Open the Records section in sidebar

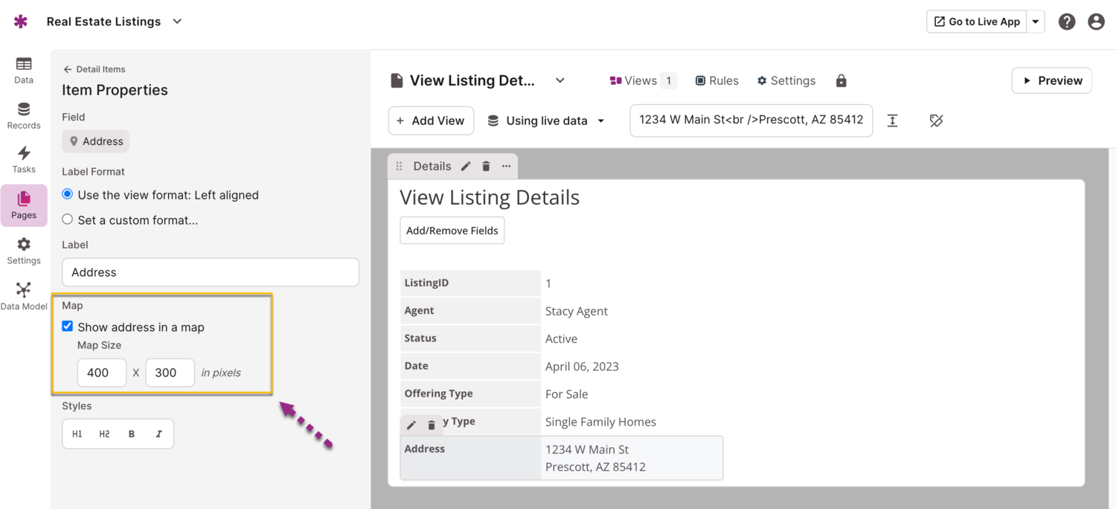coord(24,115)
